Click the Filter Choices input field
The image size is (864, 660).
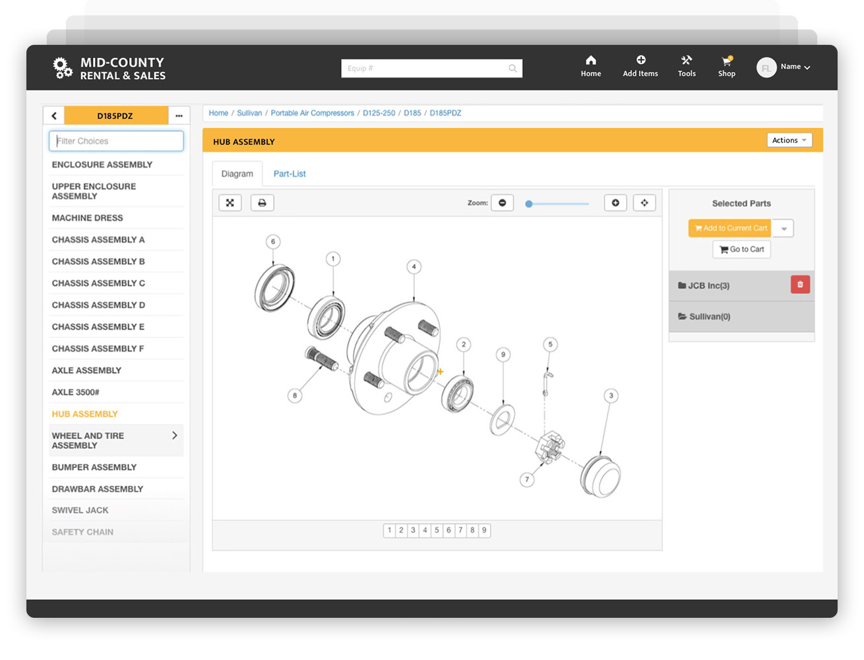(116, 140)
